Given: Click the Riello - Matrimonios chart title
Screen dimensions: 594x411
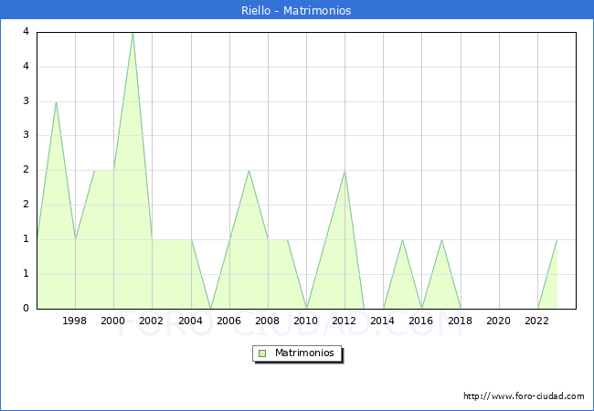Looking at the screenshot, I should (x=296, y=10).
